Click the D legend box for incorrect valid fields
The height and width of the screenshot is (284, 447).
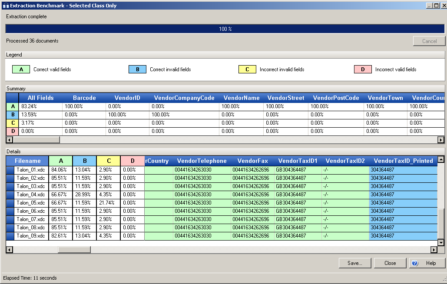pos(363,69)
